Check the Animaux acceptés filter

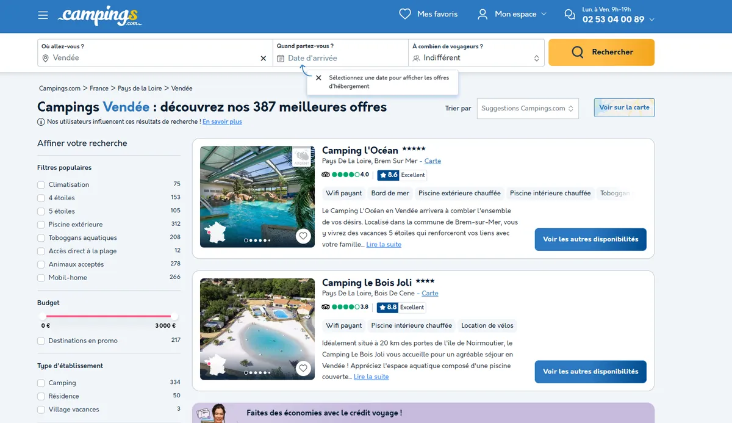point(41,264)
